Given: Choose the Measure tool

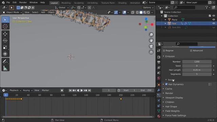Looking at the screenshot, I should (5, 68).
